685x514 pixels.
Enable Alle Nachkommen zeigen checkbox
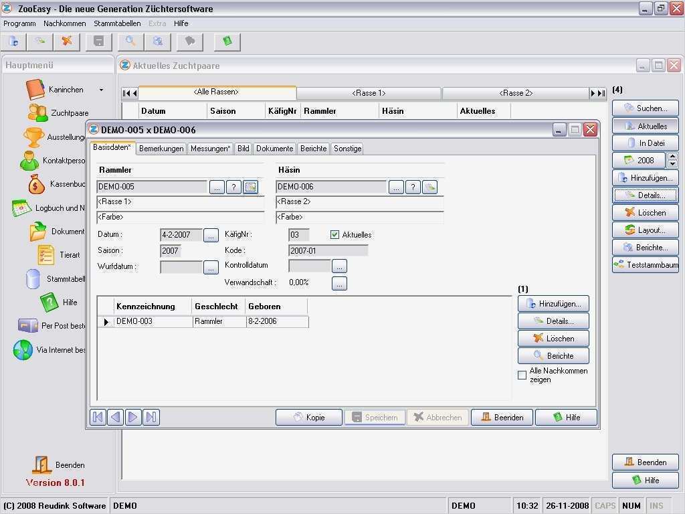(522, 375)
